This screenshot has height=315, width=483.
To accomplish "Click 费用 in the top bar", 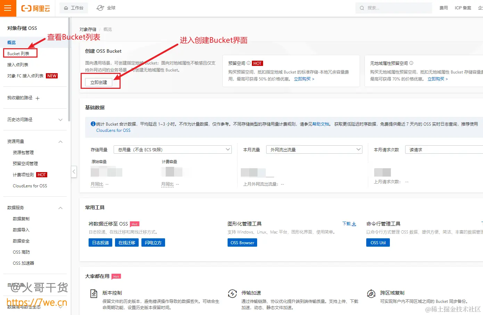I will [x=444, y=8].
